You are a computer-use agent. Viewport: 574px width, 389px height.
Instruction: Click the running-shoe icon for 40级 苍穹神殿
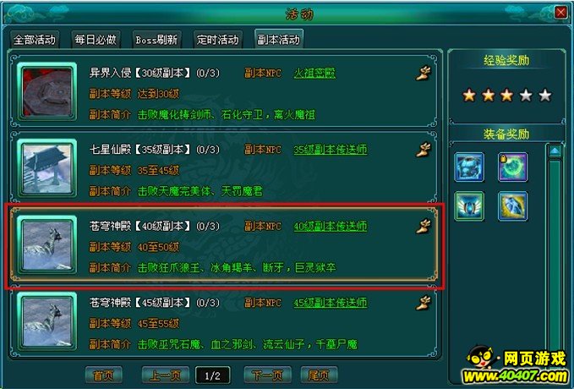pos(424,226)
